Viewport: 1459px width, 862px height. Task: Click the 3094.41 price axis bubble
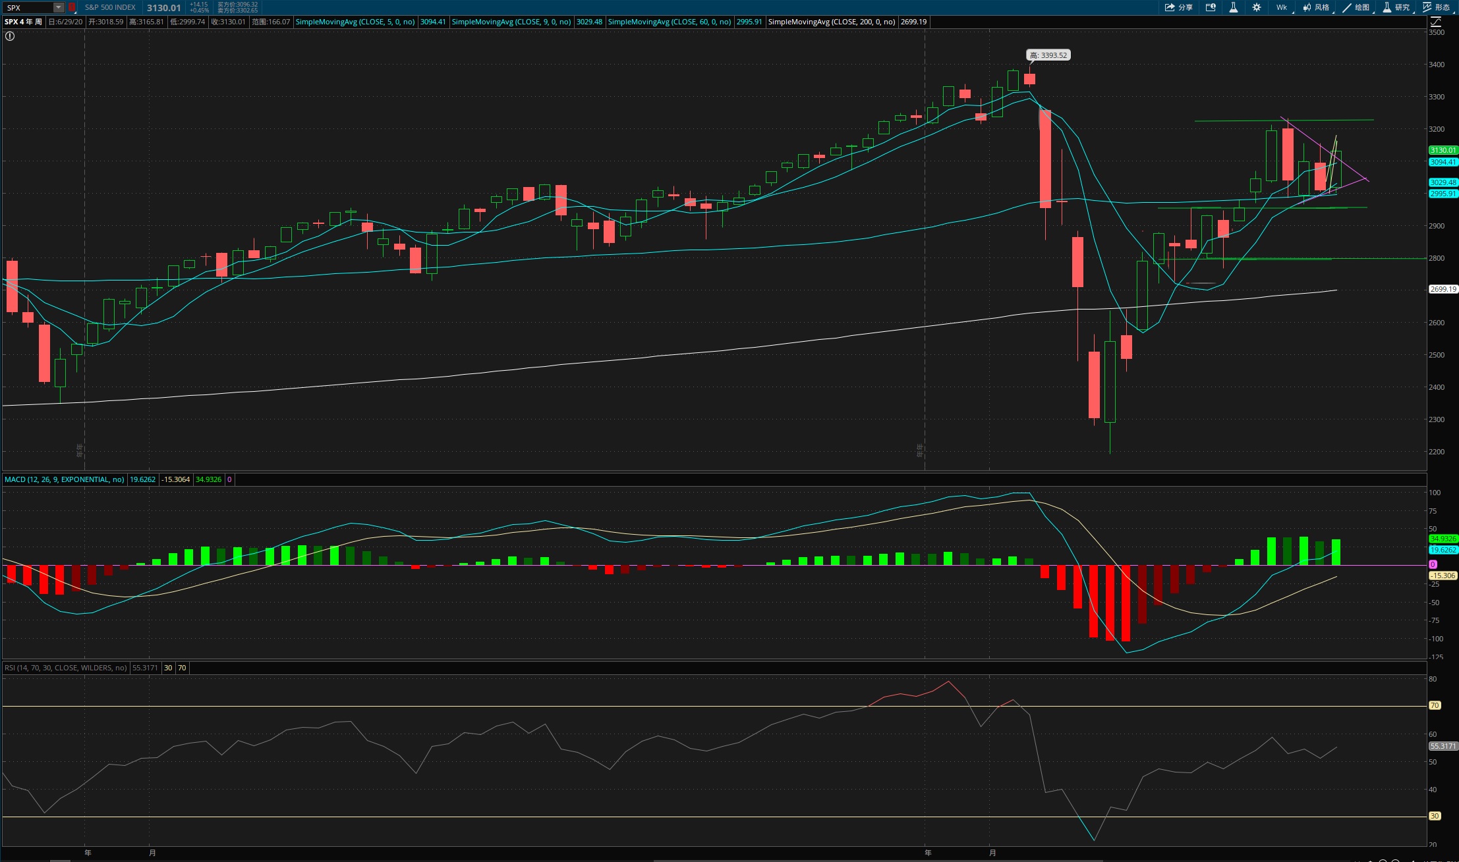tap(1443, 162)
